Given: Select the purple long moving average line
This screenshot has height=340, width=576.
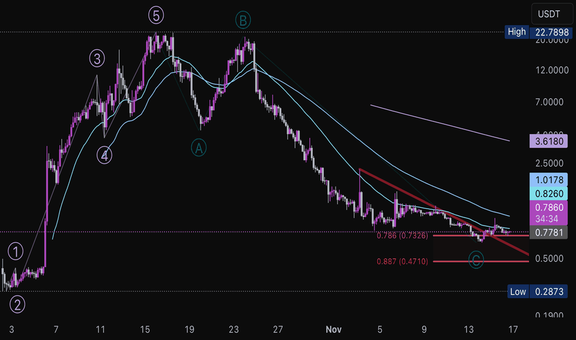Looking at the screenshot, I should click(x=440, y=123).
